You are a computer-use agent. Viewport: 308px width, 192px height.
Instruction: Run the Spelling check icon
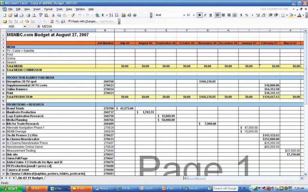tap(41, 15)
